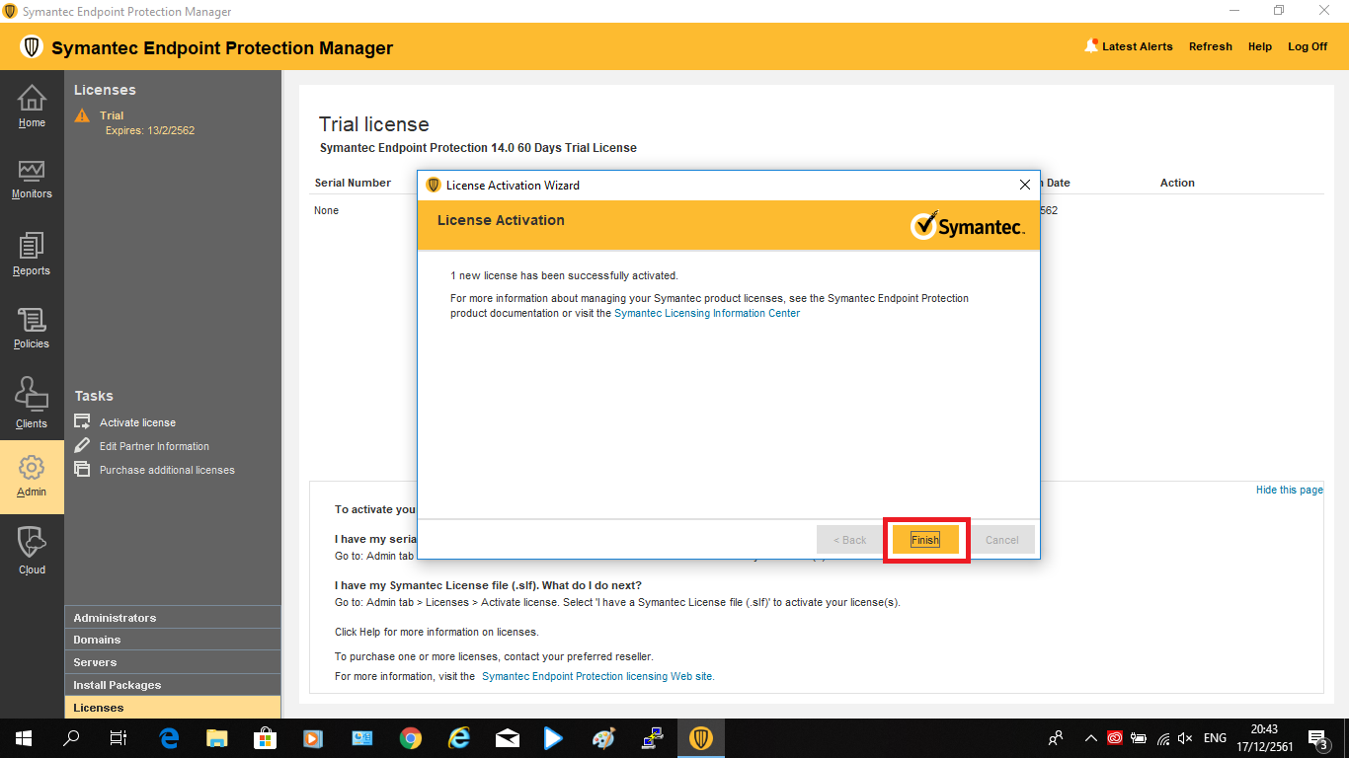1349x758 pixels.
Task: Open the Monitors sidebar icon
Action: point(32,179)
